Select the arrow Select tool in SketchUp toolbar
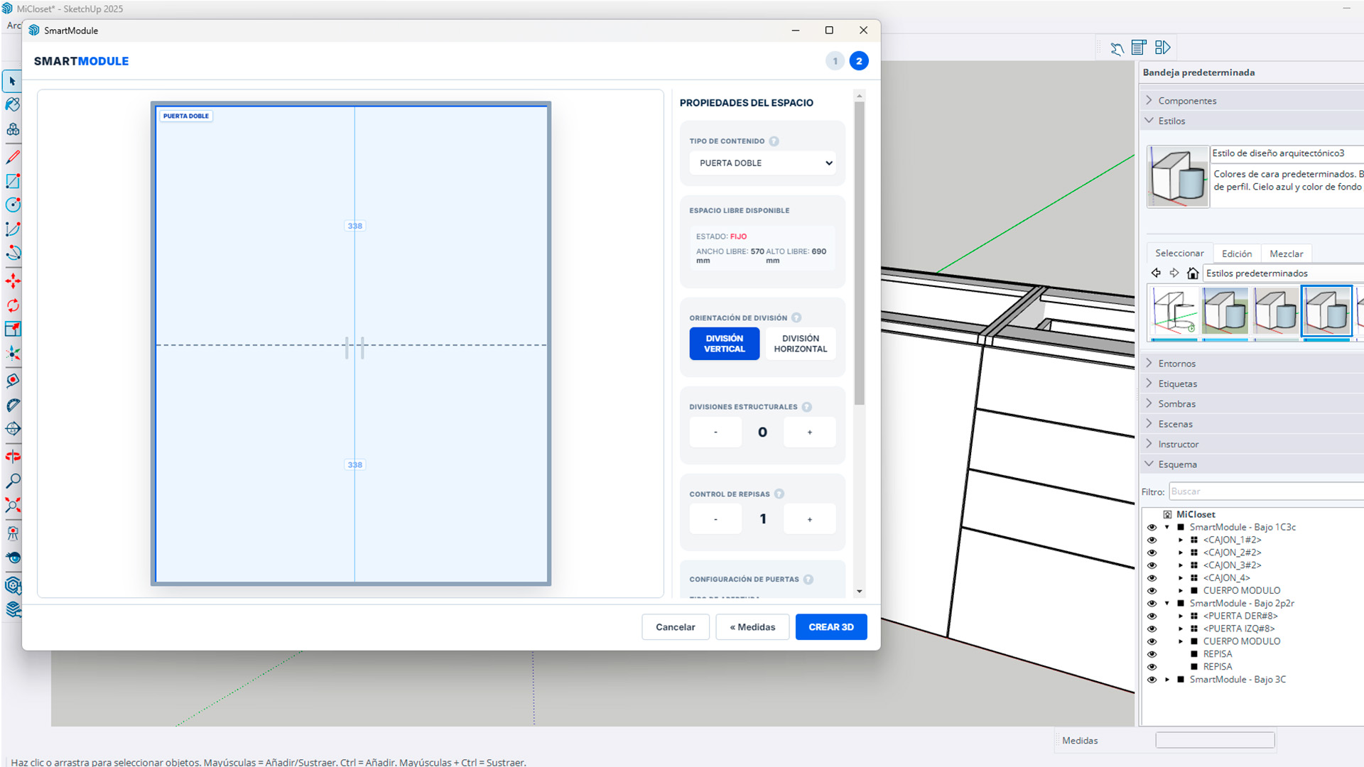Viewport: 1364px width, 767px height. coord(12,81)
